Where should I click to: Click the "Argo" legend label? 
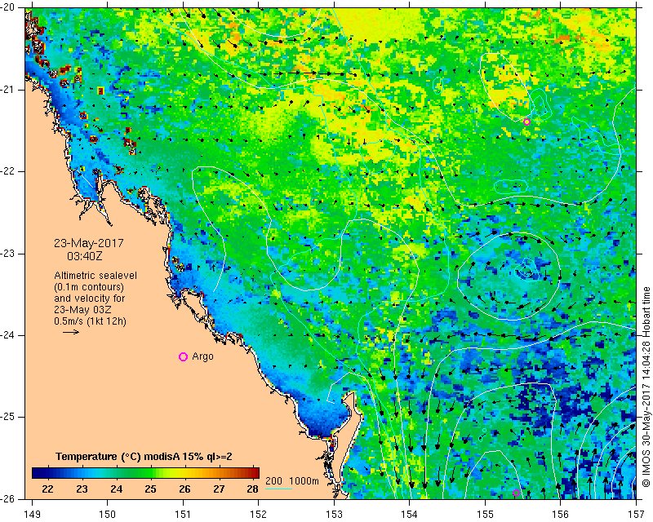pyautogui.click(x=202, y=356)
